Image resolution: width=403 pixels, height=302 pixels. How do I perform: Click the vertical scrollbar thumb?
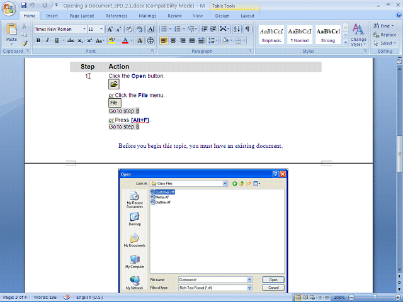399,154
